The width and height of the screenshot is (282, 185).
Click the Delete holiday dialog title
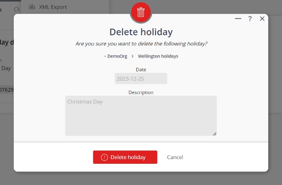[141, 32]
